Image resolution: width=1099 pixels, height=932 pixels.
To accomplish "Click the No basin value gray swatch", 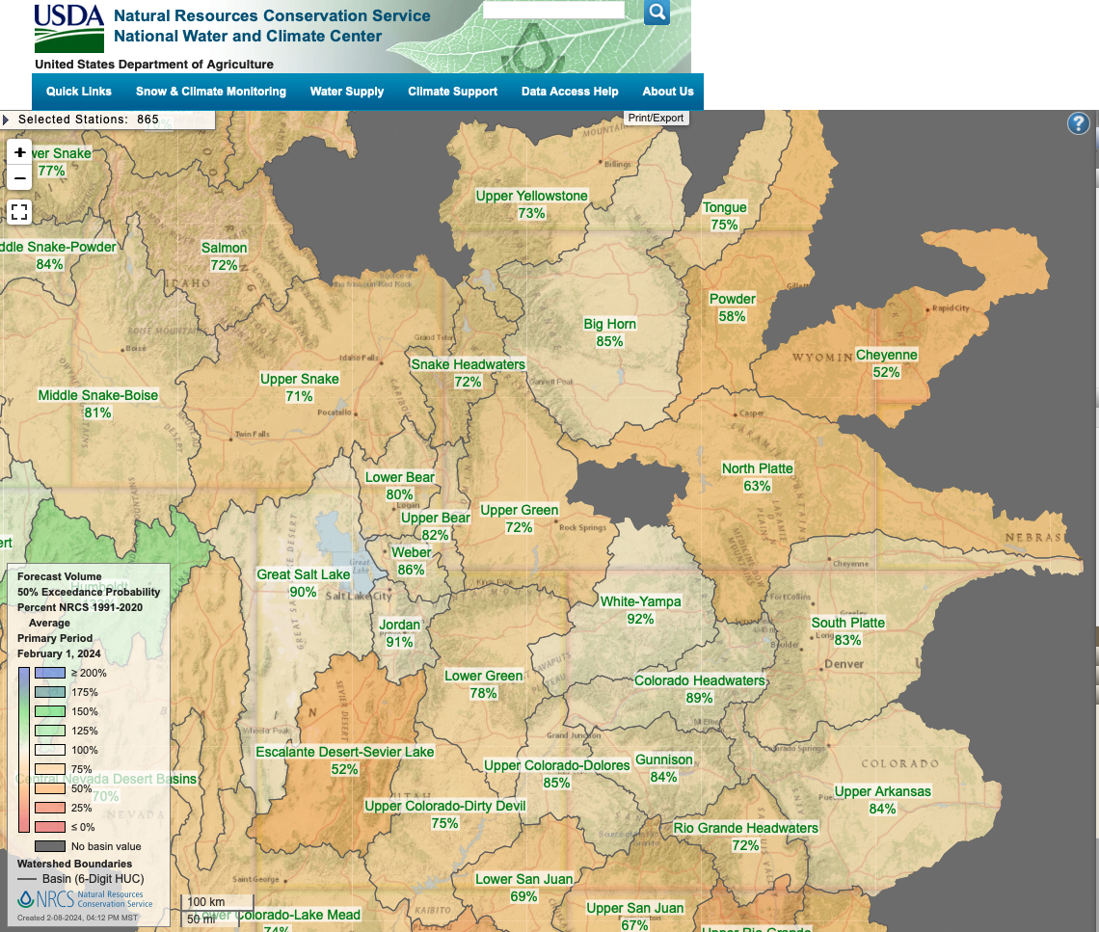I will tap(50, 846).
